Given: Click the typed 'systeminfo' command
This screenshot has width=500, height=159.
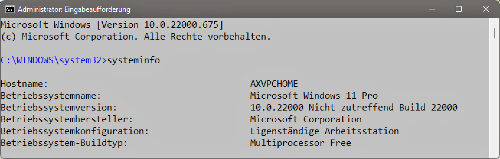Looking at the screenshot, I should pyautogui.click(x=133, y=60).
